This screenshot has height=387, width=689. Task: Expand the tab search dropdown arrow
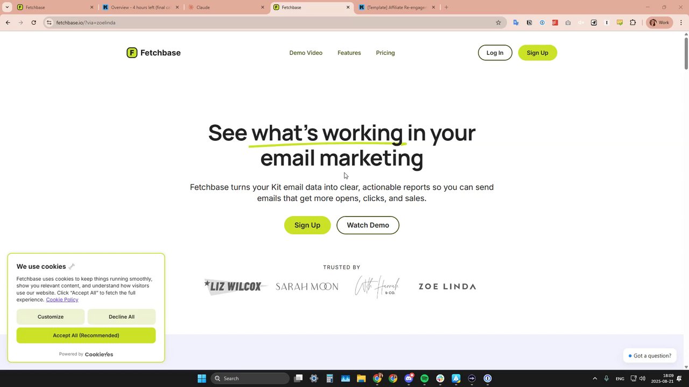pyautogui.click(x=7, y=8)
